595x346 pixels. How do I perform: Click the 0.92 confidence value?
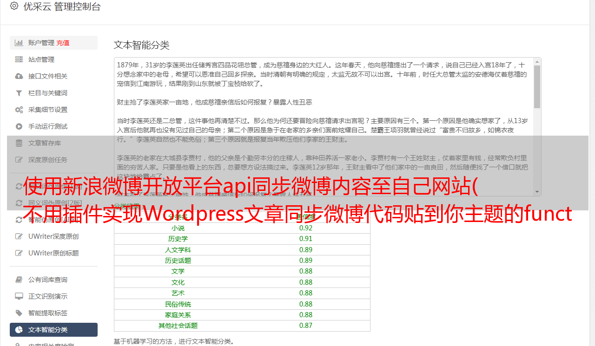(x=306, y=228)
